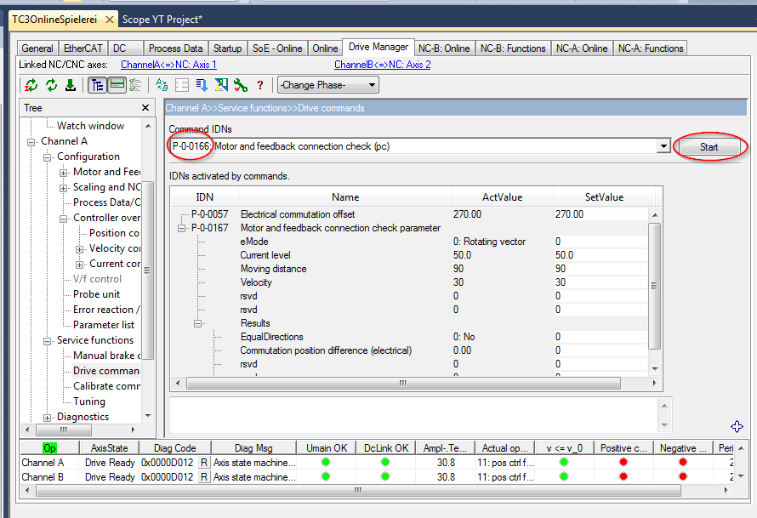757x518 pixels.
Task: Toggle the checklist view icon in the toolbar
Action: coord(135,85)
